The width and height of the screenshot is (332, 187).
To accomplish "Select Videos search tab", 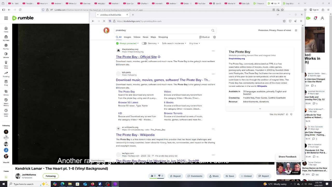I will click(137, 37).
